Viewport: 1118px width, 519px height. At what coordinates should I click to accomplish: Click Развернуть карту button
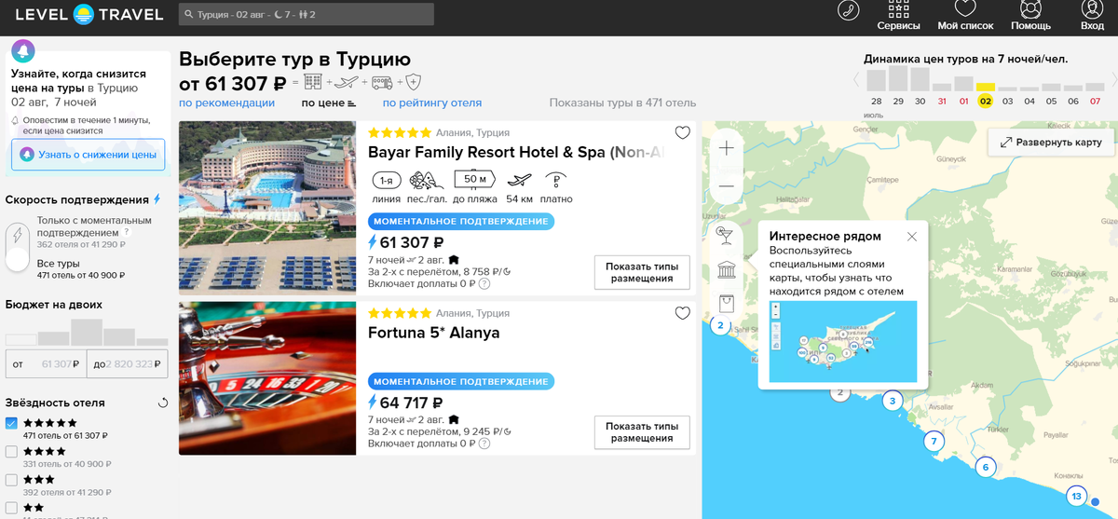(1051, 143)
